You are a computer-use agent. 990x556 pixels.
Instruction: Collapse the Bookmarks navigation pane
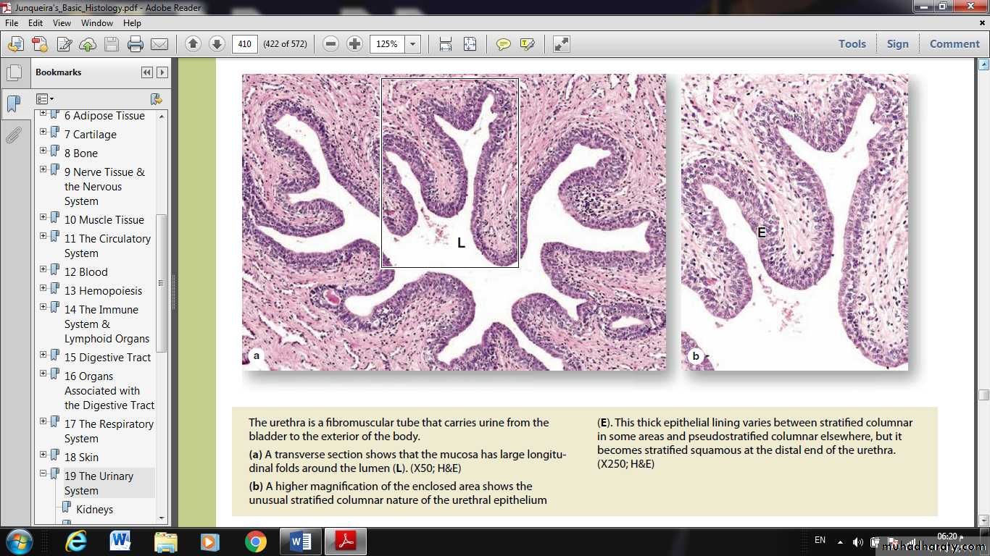147,72
